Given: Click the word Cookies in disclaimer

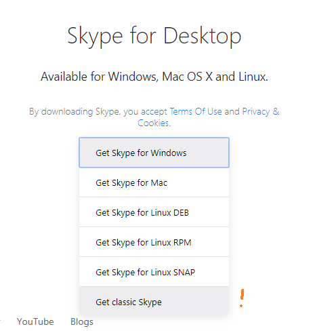Looking at the screenshot, I should [153, 123].
